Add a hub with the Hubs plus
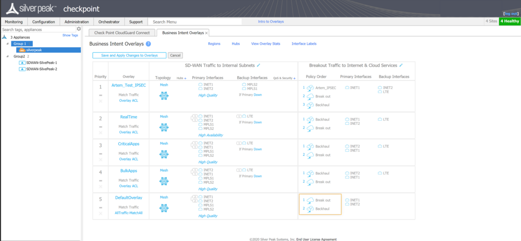Viewport: 521px width, 241px height. click(185, 78)
